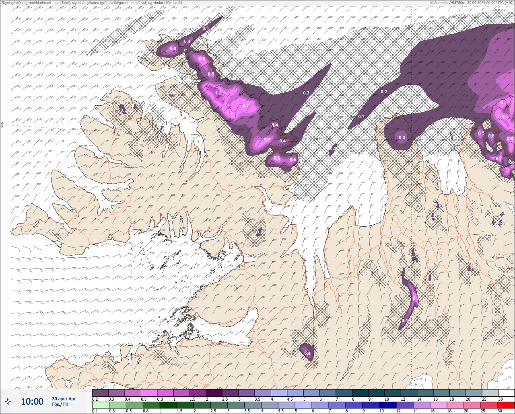Click the 1.2 precipitation value on the map
The width and height of the screenshot is (515, 414).
tap(218, 93)
